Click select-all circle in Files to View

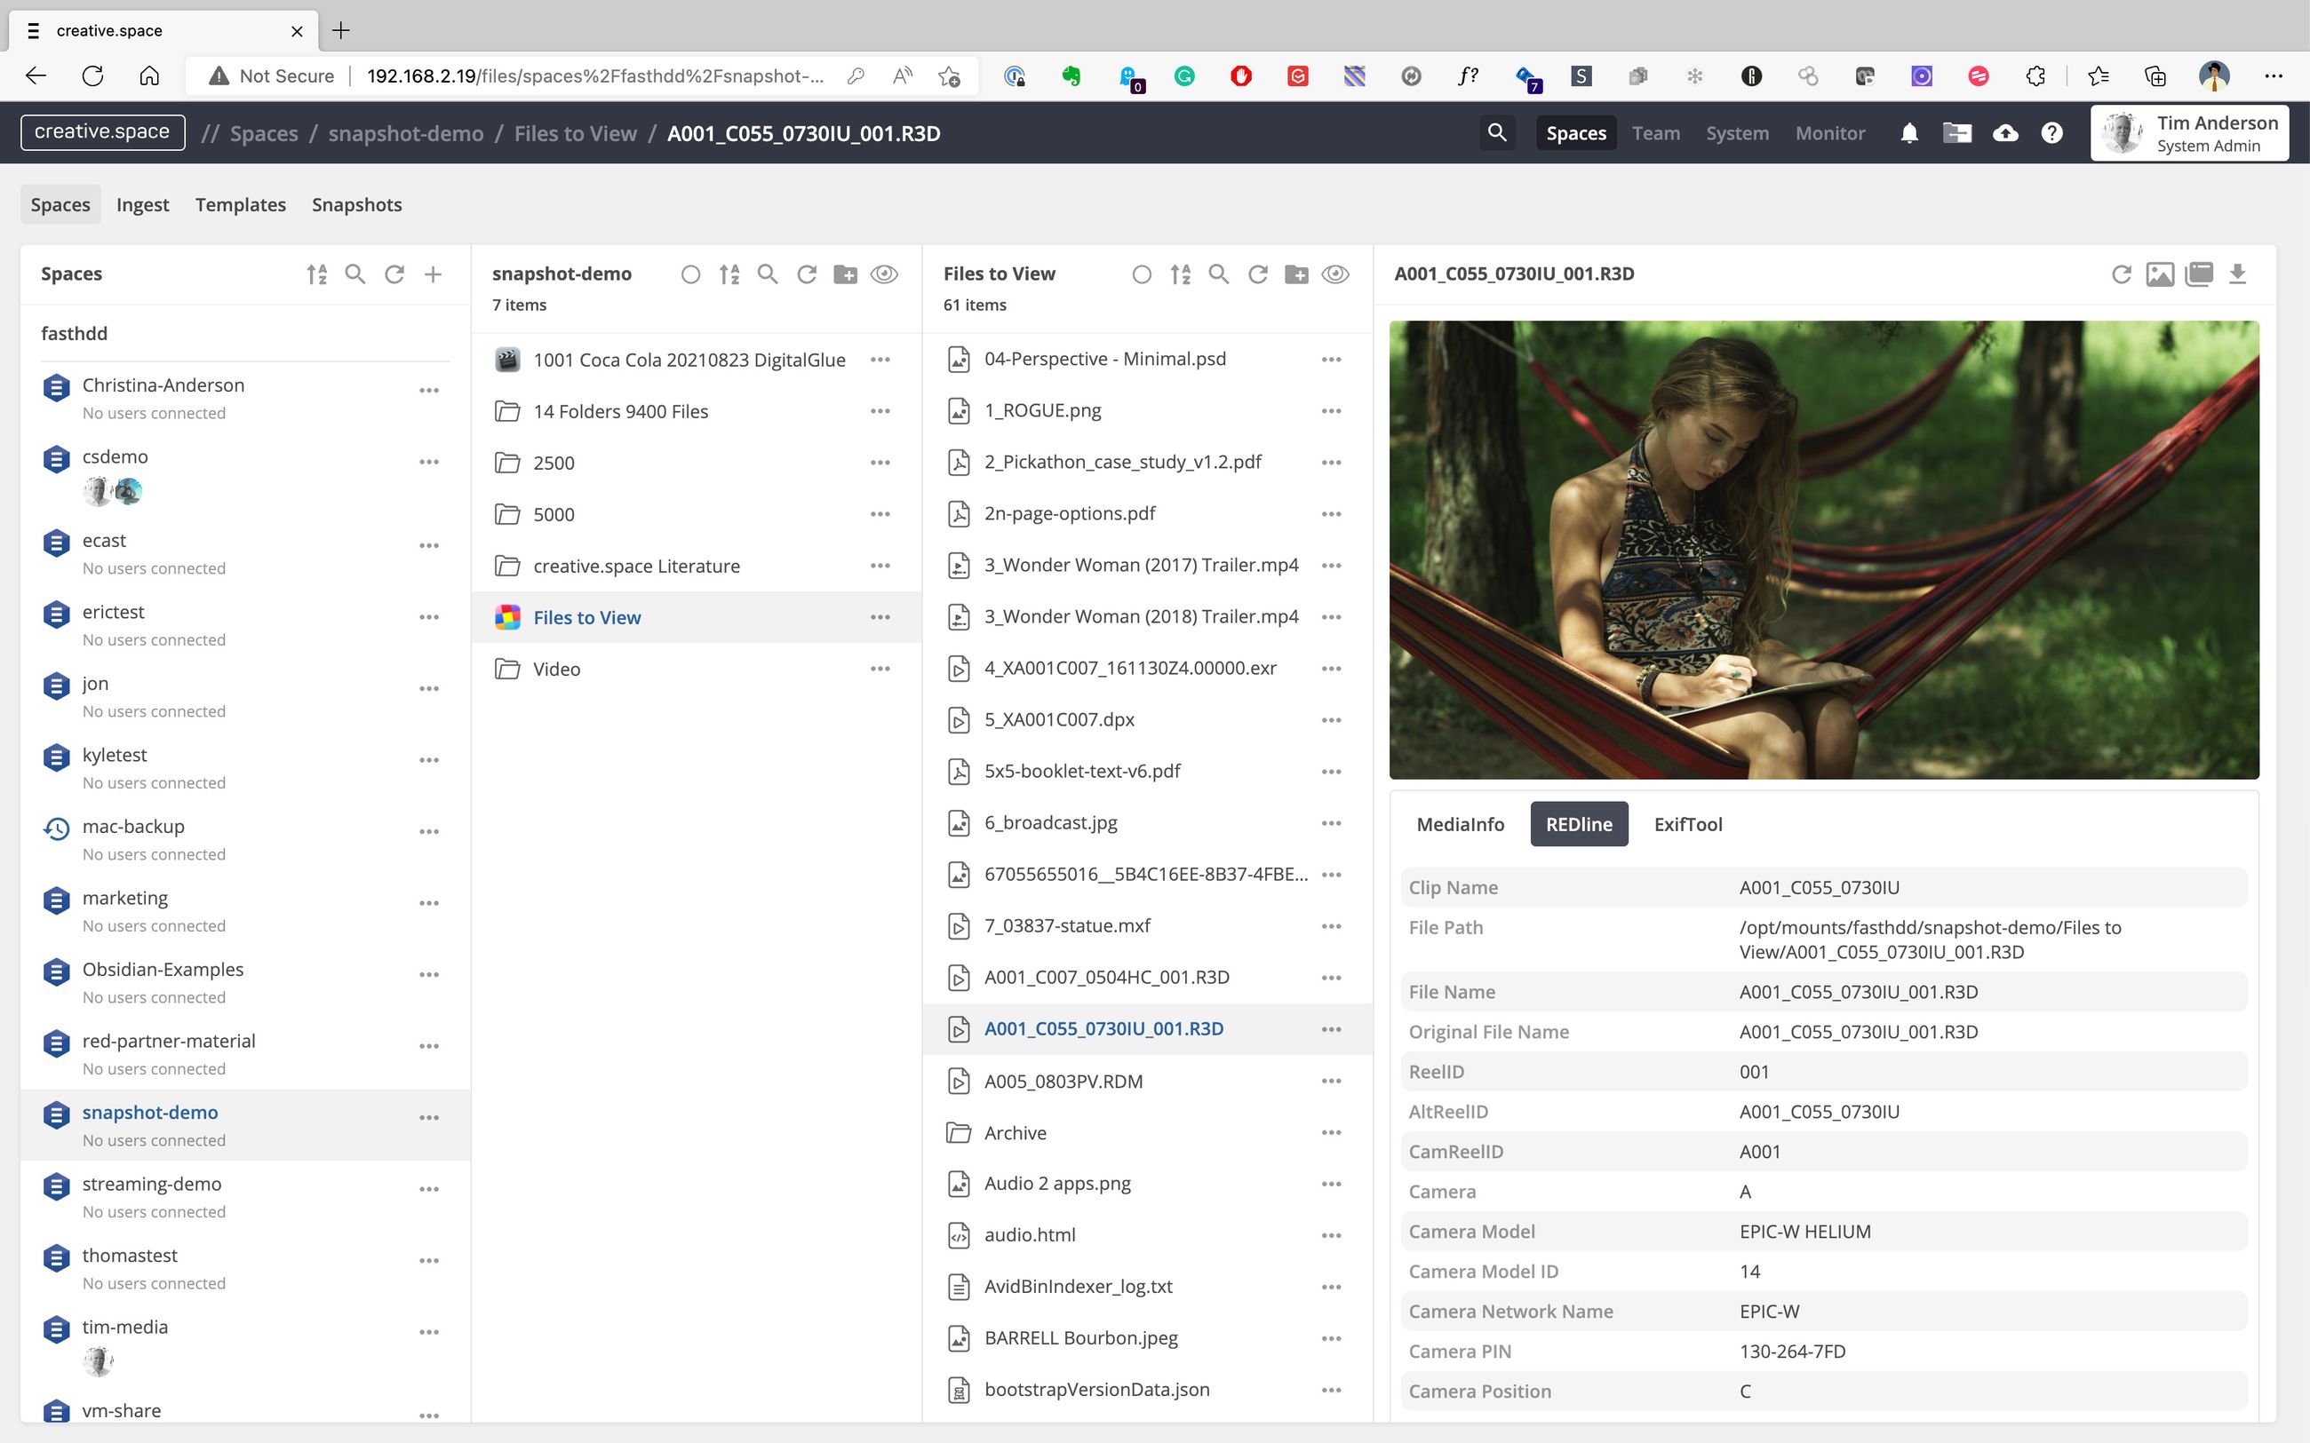tap(1142, 275)
